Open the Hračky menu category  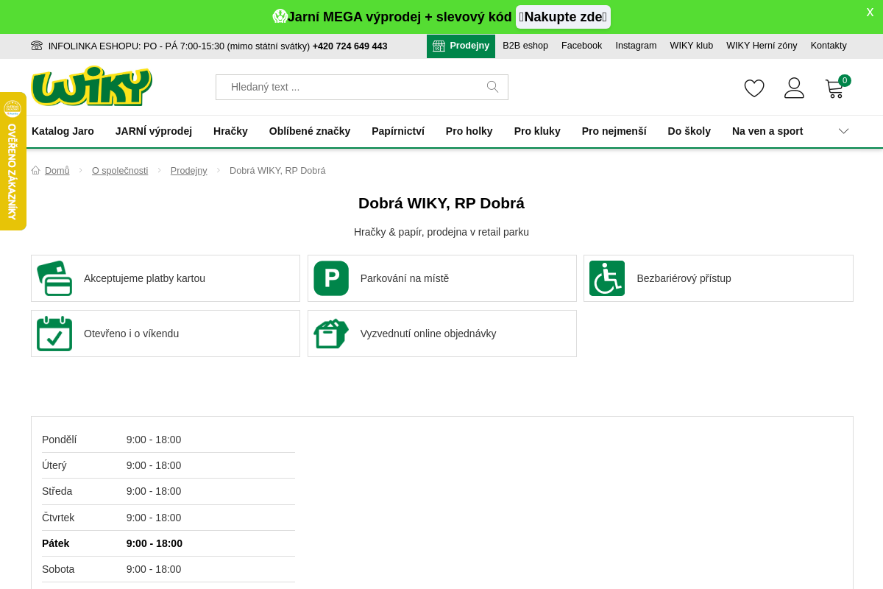tap(230, 131)
